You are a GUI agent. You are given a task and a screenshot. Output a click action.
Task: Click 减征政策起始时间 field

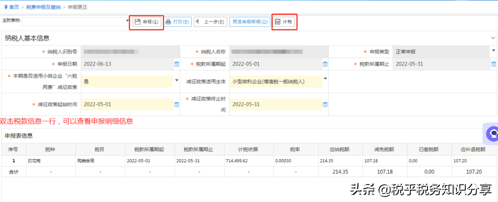[x=127, y=104]
